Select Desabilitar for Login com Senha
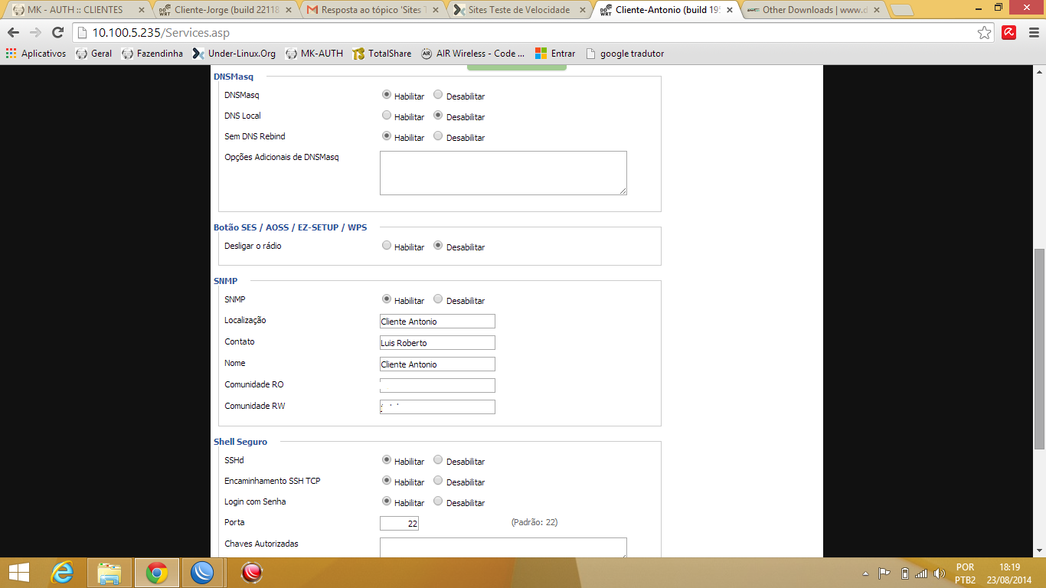 point(438,501)
